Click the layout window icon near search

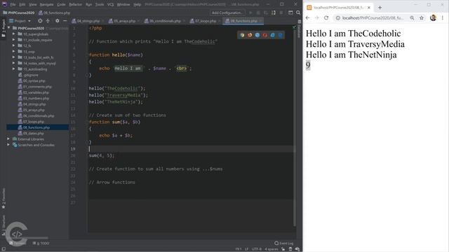point(290,13)
